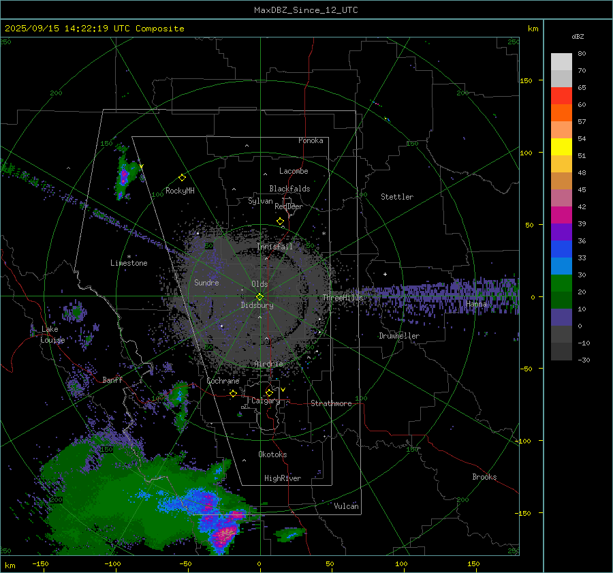Click the 100 tick on bottom km axis
The height and width of the screenshot is (573, 613).
coord(401,563)
